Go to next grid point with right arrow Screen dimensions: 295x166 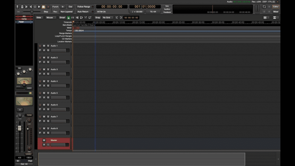pos(121,18)
